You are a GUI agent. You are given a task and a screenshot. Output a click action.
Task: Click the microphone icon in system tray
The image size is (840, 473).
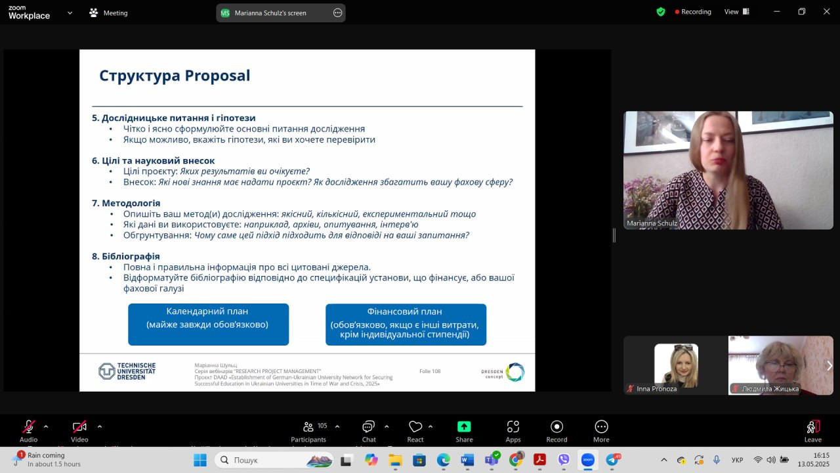point(717,460)
